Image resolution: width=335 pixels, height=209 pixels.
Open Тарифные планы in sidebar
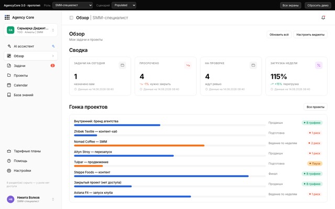(x=31, y=151)
